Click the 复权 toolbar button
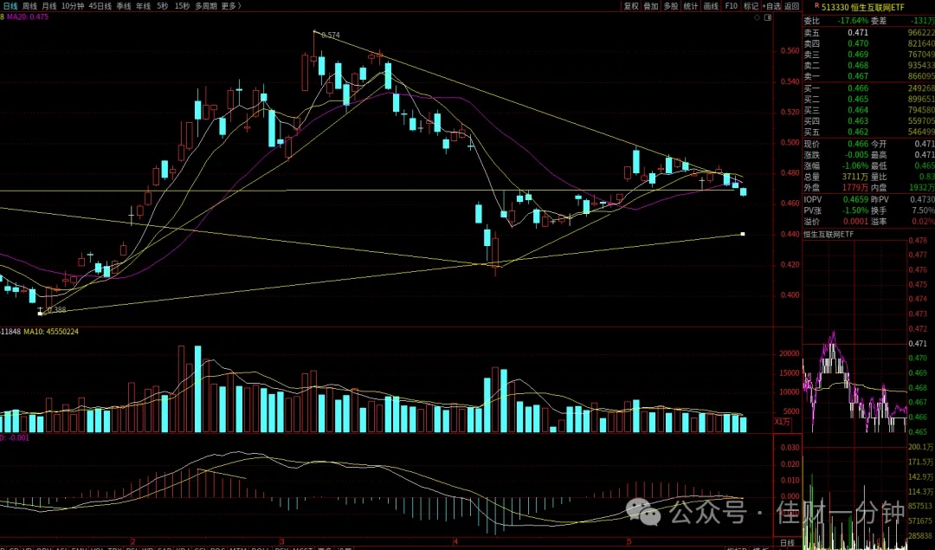The height and width of the screenshot is (550, 935). pyautogui.click(x=631, y=6)
